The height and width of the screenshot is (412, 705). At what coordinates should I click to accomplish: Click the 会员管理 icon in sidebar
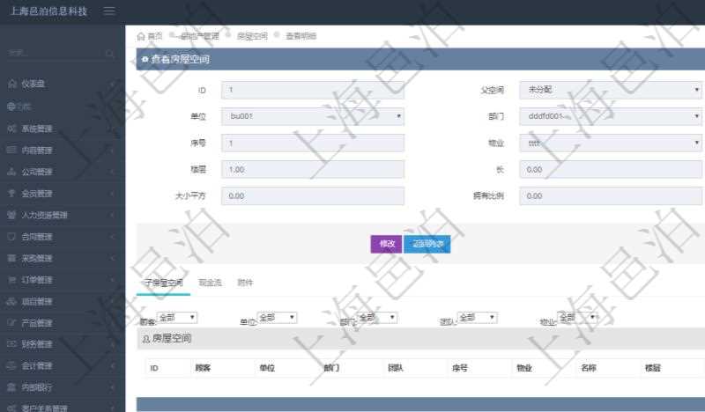click(x=11, y=194)
